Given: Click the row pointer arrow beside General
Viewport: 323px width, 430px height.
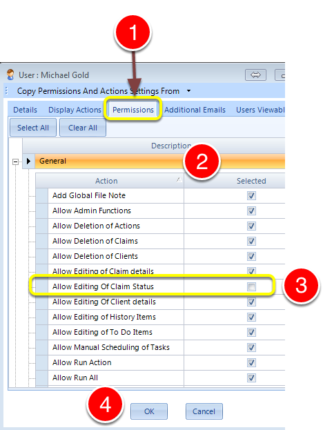Looking at the screenshot, I should pyautogui.click(x=28, y=161).
